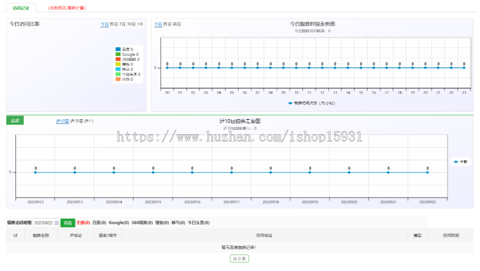The image size is (480, 271).
Task: Toggle the 百度 blue legend swatch
Action: pyautogui.click(x=118, y=49)
